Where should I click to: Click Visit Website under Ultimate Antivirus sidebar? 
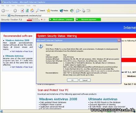coord(17,67)
